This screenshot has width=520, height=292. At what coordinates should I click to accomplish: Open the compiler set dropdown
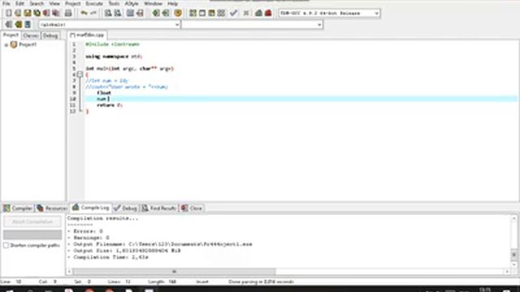(376, 13)
